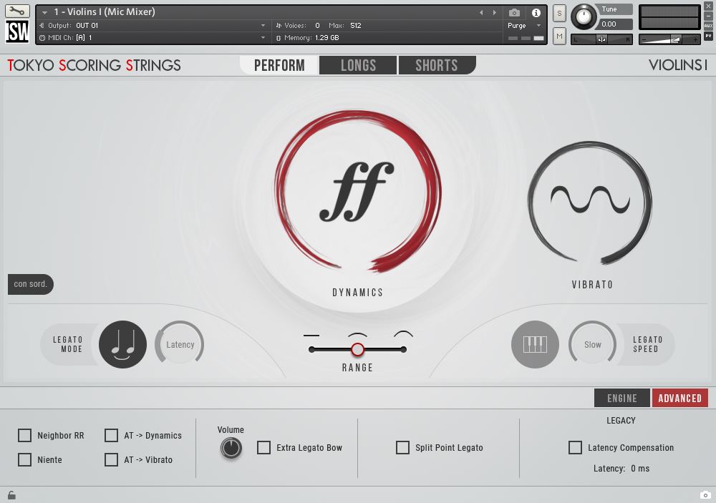The height and width of the screenshot is (503, 716).
Task: Enable AT -> Dynamics checkbox
Action: click(x=112, y=436)
